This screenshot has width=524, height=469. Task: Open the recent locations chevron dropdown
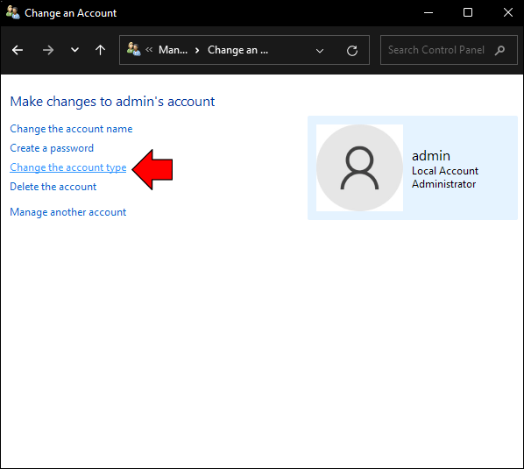coord(74,50)
